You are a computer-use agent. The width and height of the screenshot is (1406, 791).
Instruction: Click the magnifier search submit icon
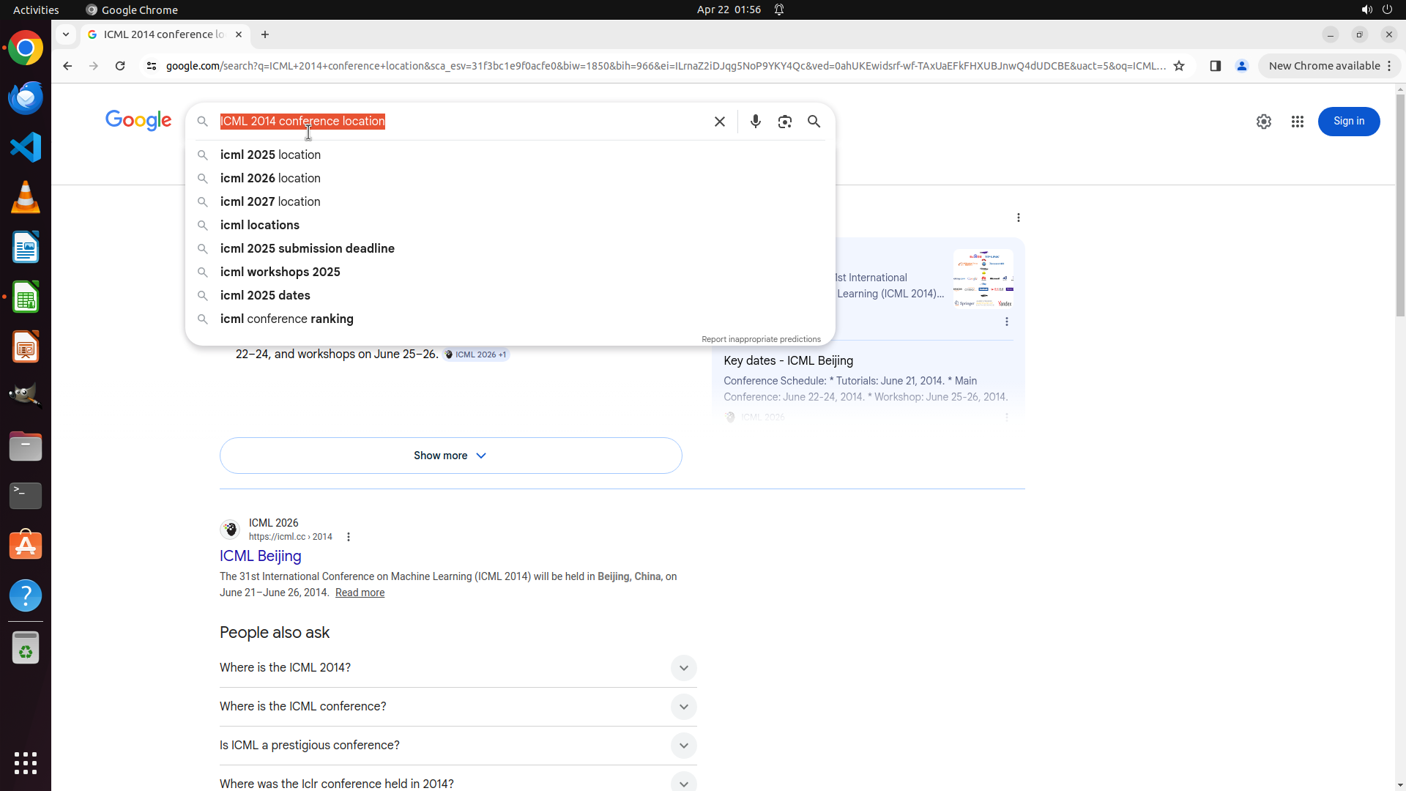(x=814, y=122)
